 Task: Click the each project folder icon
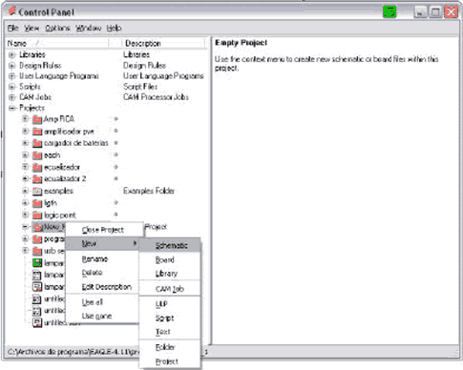[x=37, y=155]
